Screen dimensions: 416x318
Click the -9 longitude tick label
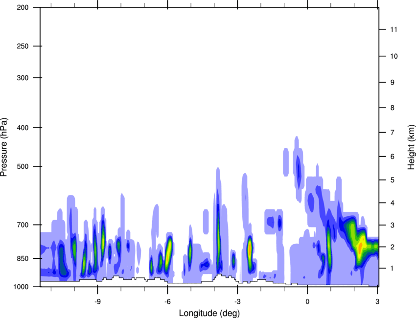pyautogui.click(x=97, y=302)
